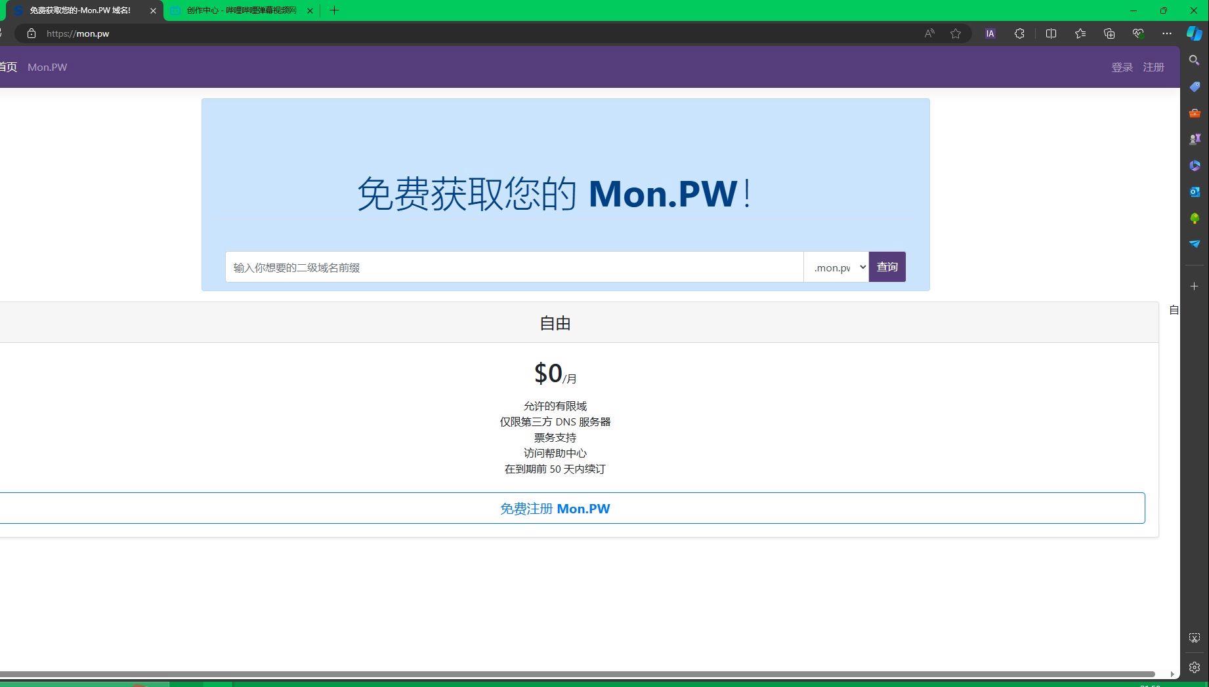Viewport: 1209px width, 687px height.
Task: Click the 免费获取您的 Mon.PW heading
Action: pyautogui.click(x=555, y=193)
